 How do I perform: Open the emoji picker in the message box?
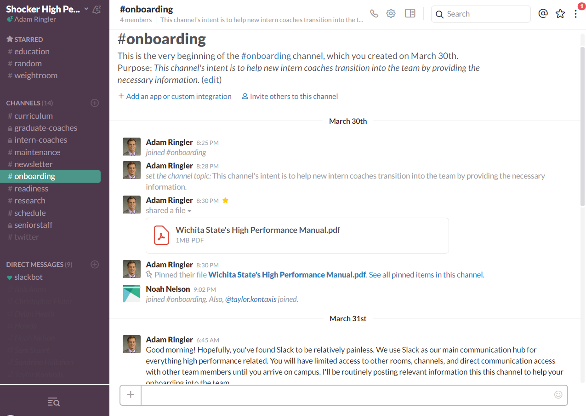(x=558, y=394)
